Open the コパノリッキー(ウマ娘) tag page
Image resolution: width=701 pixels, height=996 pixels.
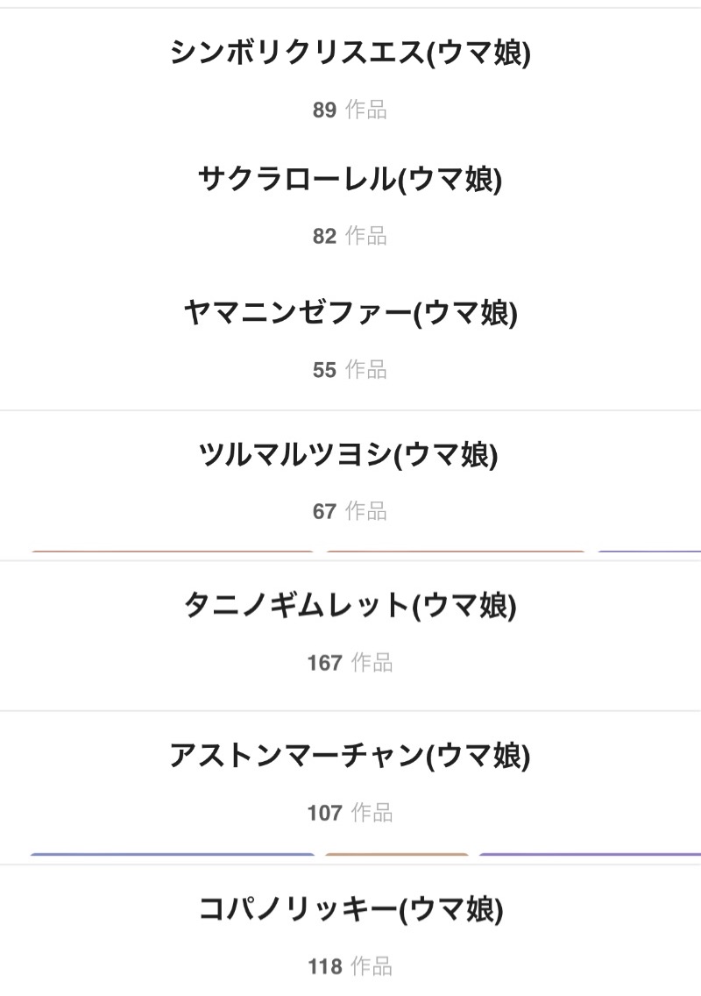[350, 911]
